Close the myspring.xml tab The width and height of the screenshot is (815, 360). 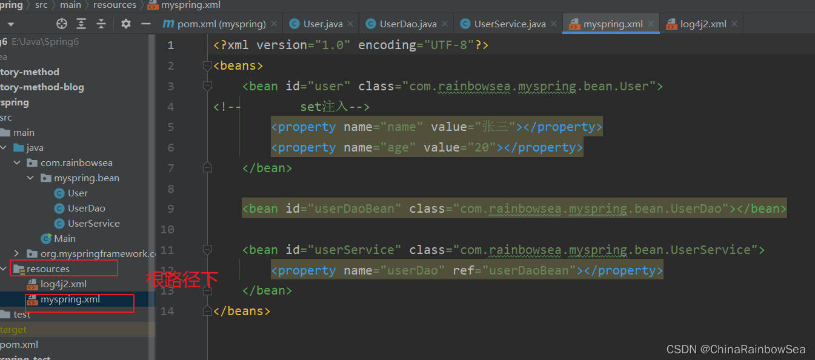pos(651,24)
